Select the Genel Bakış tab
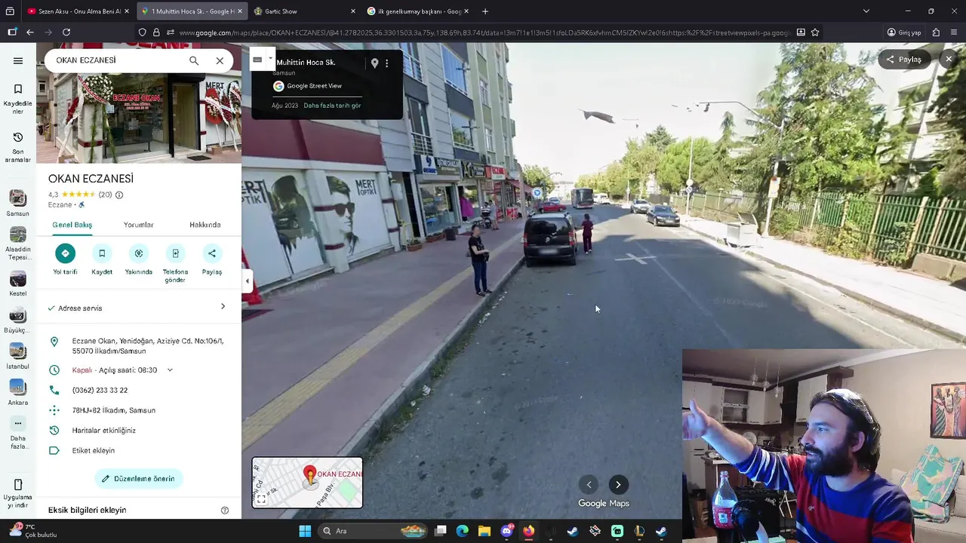 coord(72,225)
